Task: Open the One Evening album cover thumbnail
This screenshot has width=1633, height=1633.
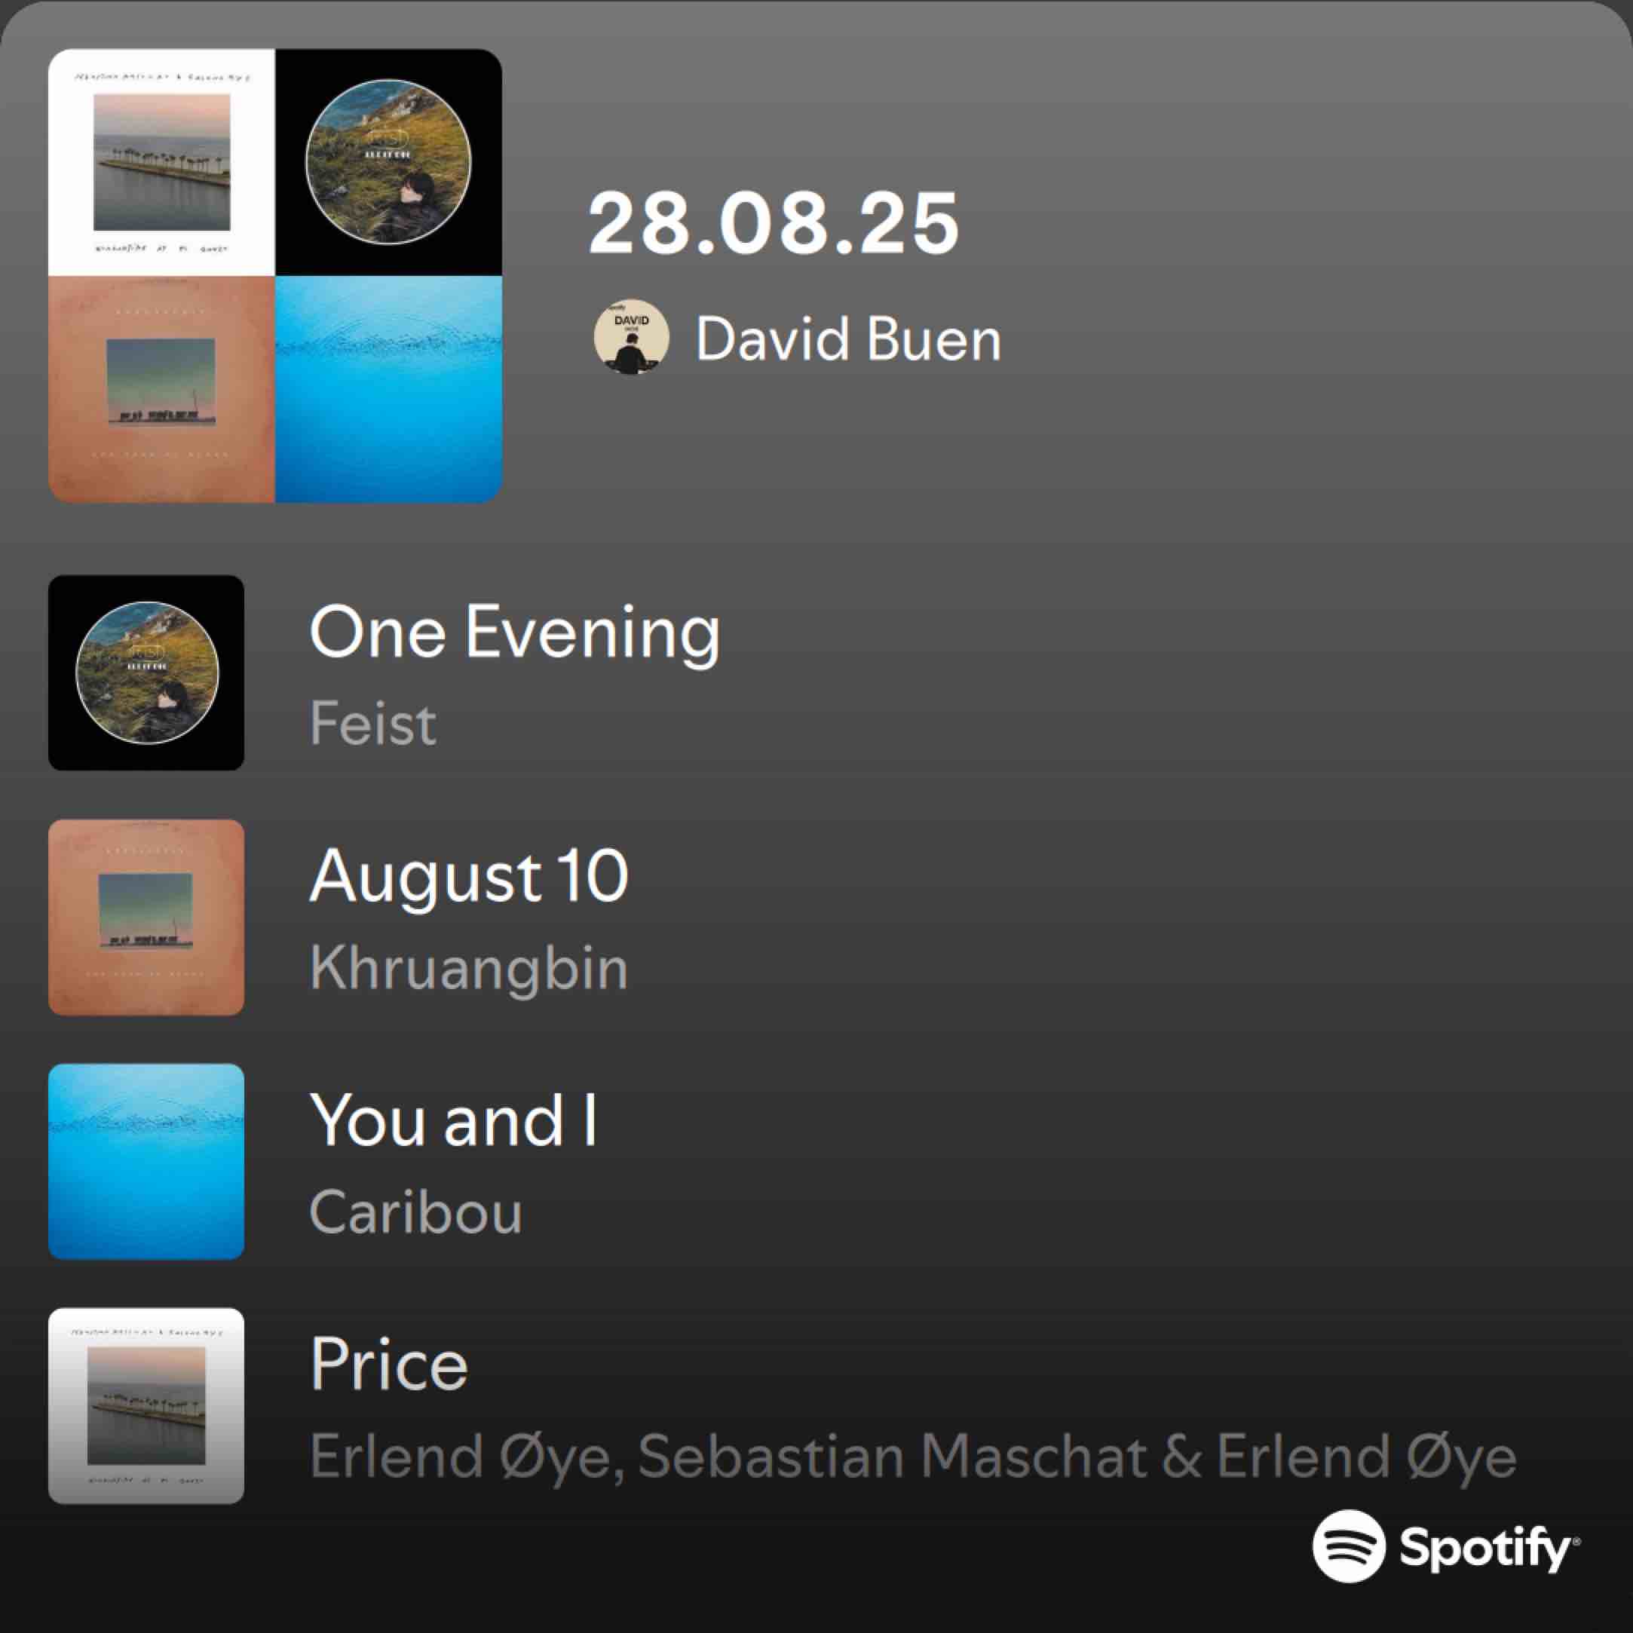Action: tap(146, 673)
